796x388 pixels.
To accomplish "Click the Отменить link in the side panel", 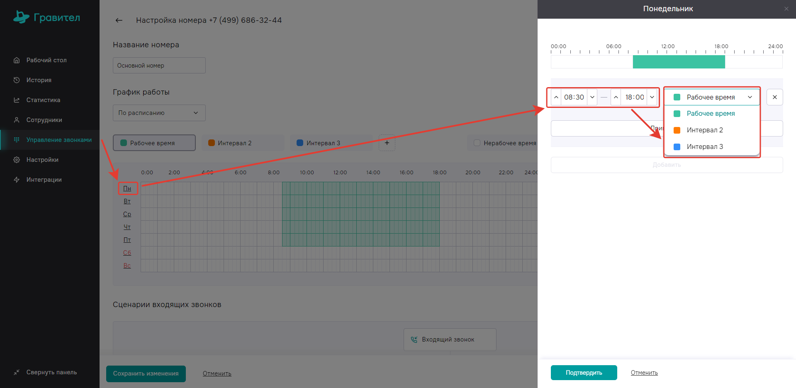I will tap(644, 373).
